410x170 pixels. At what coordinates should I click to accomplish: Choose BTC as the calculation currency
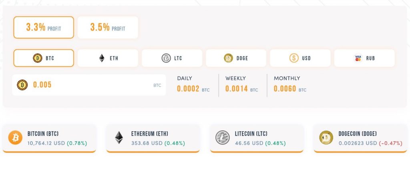[x=44, y=58]
